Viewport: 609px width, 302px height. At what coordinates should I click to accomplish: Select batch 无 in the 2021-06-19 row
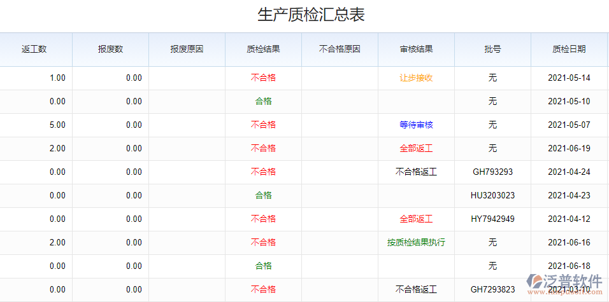492,149
